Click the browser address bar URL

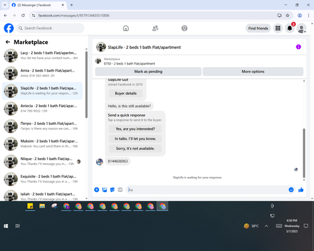(x=73, y=16)
